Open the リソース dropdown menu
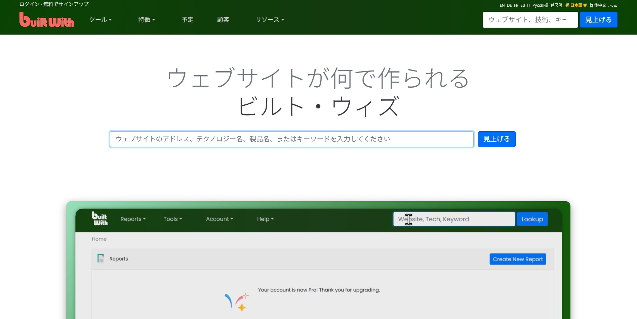Image resolution: width=637 pixels, height=319 pixels. click(270, 20)
